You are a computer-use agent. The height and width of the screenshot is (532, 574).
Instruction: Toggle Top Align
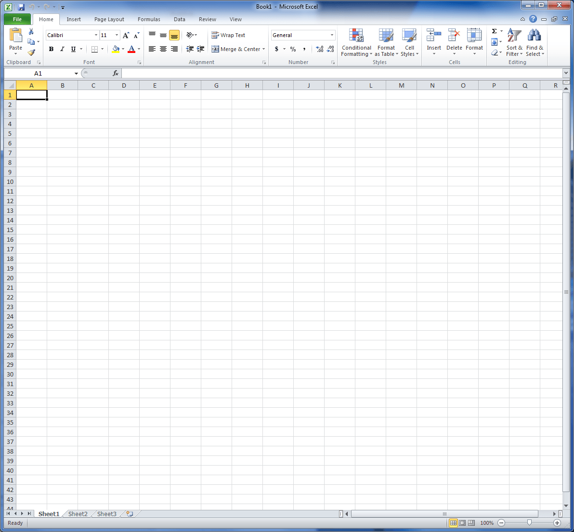pyautogui.click(x=152, y=35)
